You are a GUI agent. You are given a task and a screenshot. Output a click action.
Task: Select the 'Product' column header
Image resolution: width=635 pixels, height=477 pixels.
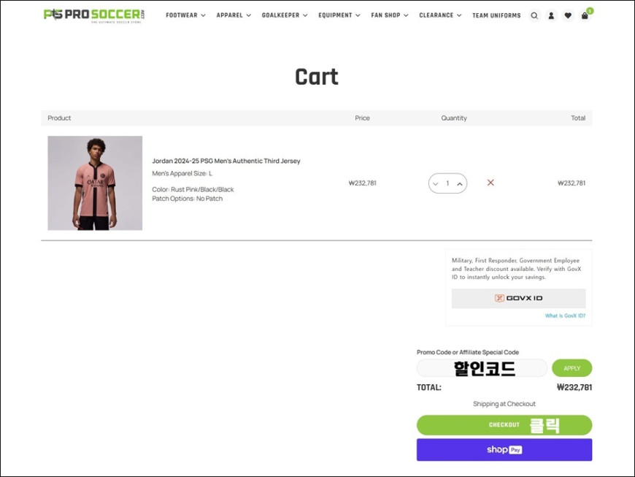59,118
